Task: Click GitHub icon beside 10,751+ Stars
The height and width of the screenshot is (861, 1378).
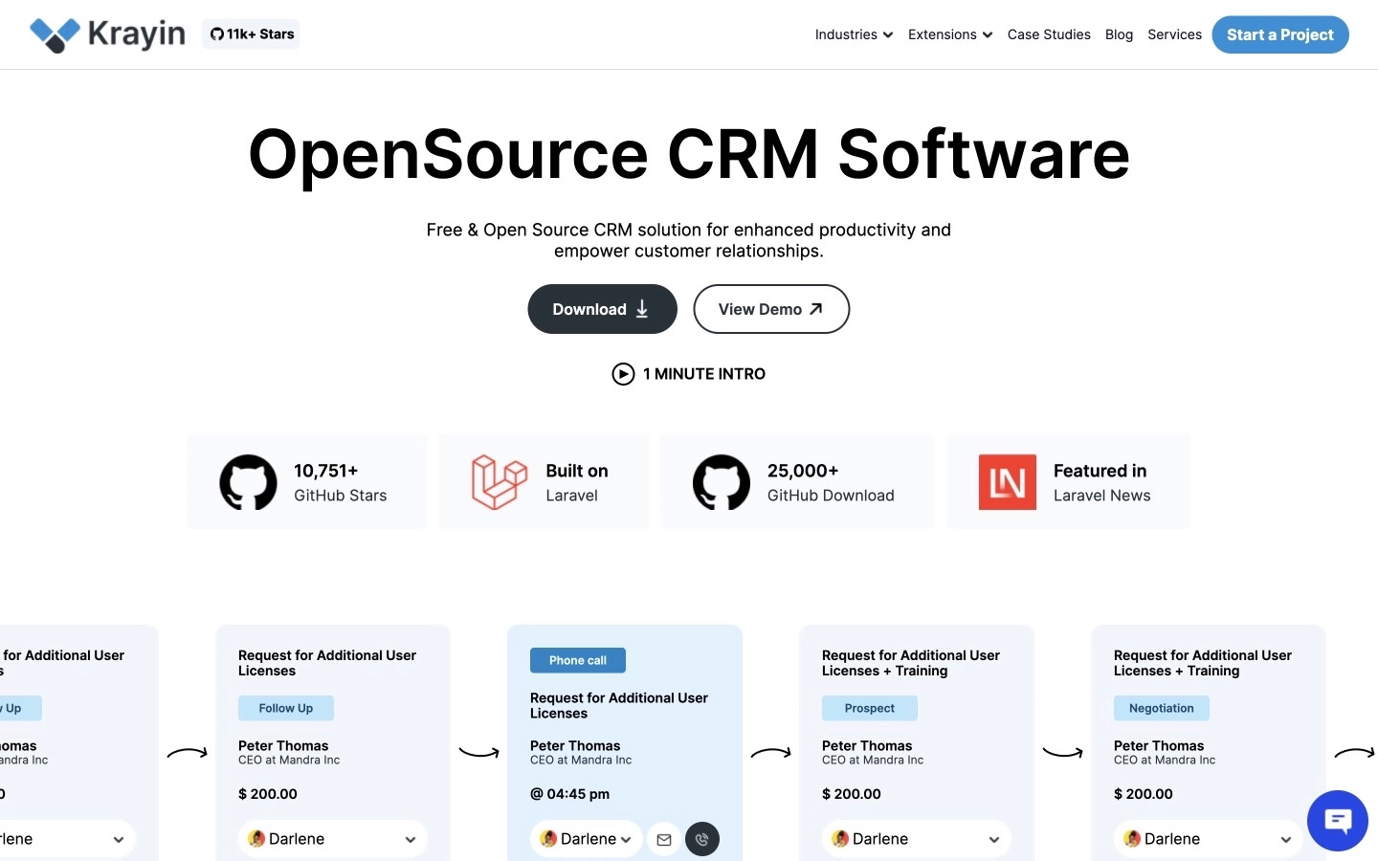Action: (x=248, y=482)
